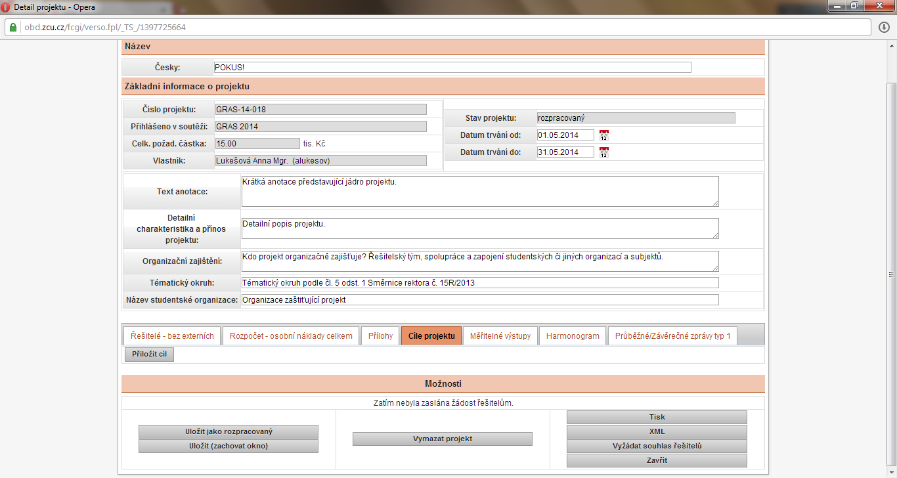Click the Název section heading
This screenshot has width=897, height=478.
(x=443, y=47)
